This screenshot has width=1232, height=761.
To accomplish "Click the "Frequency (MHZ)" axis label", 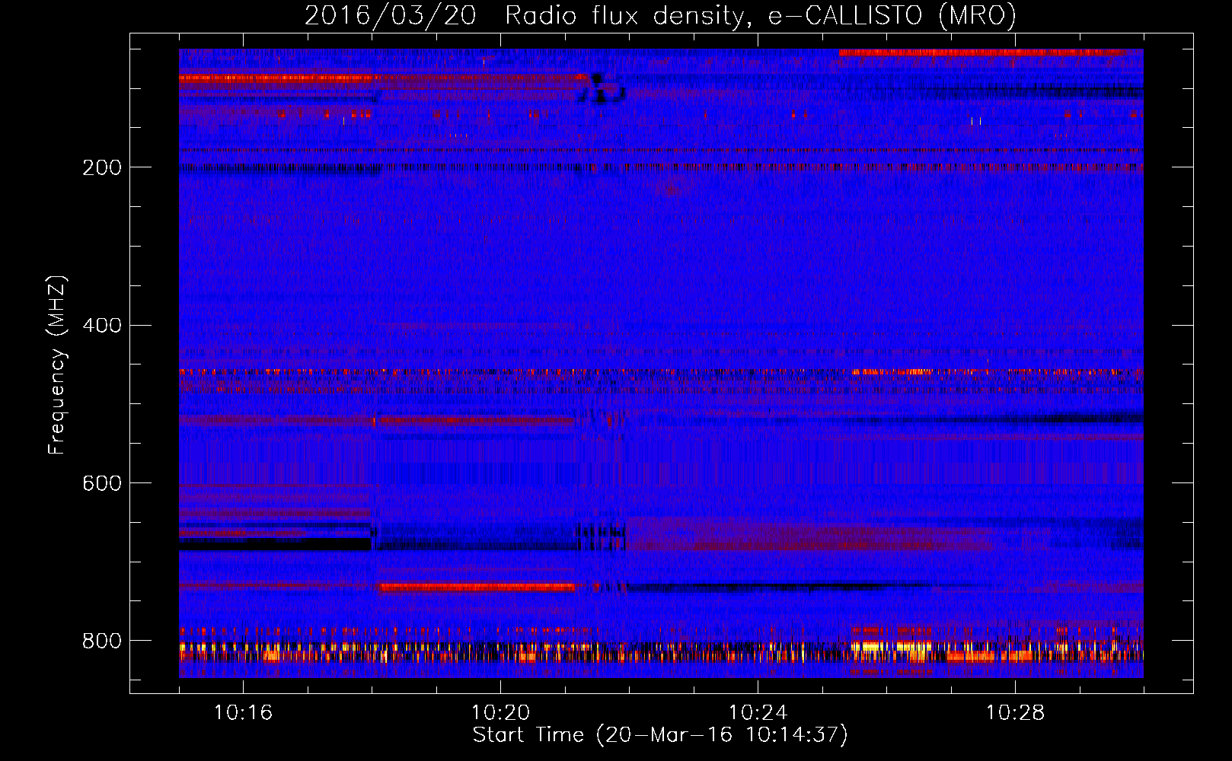I will pos(57,365).
